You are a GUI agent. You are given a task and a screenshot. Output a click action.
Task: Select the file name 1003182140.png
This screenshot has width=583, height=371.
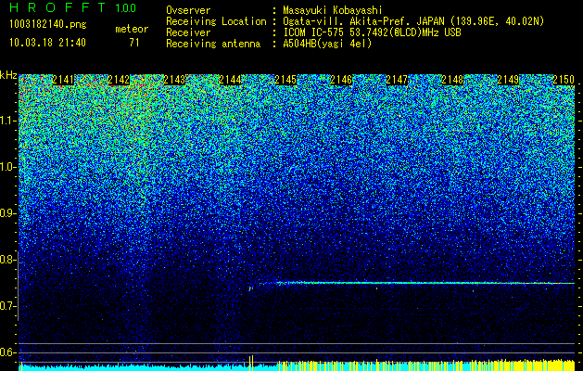coord(48,25)
